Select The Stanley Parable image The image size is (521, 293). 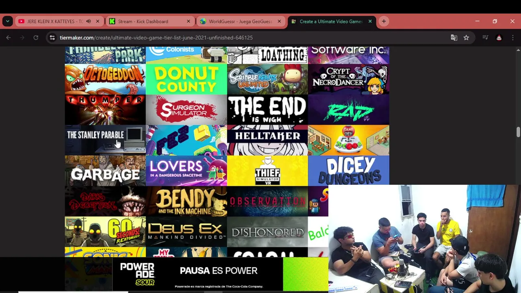[105, 140]
